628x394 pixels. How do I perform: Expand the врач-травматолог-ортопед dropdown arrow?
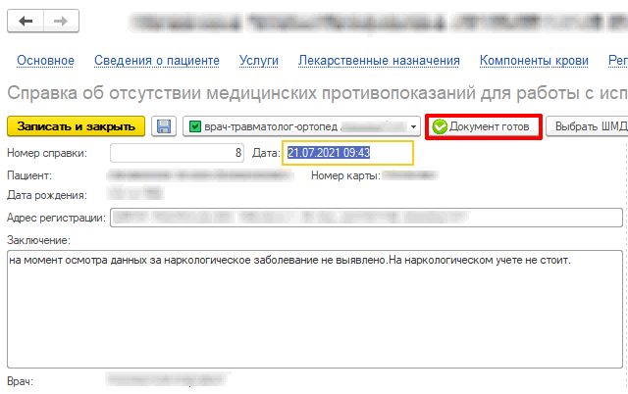(x=415, y=126)
